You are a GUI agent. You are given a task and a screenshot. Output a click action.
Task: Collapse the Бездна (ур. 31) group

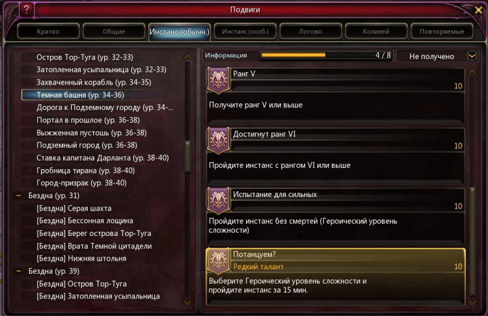19,196
